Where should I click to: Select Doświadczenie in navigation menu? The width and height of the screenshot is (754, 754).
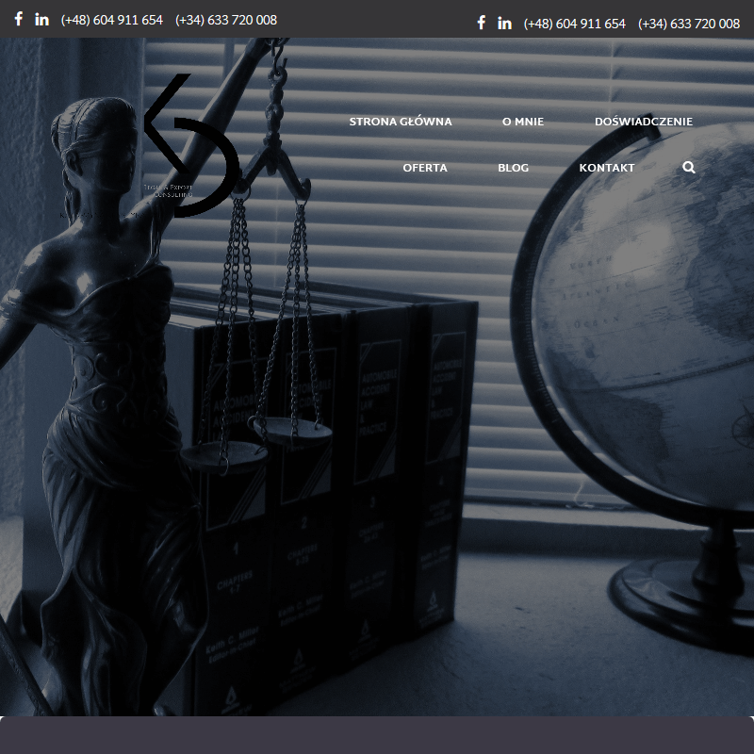pos(644,122)
